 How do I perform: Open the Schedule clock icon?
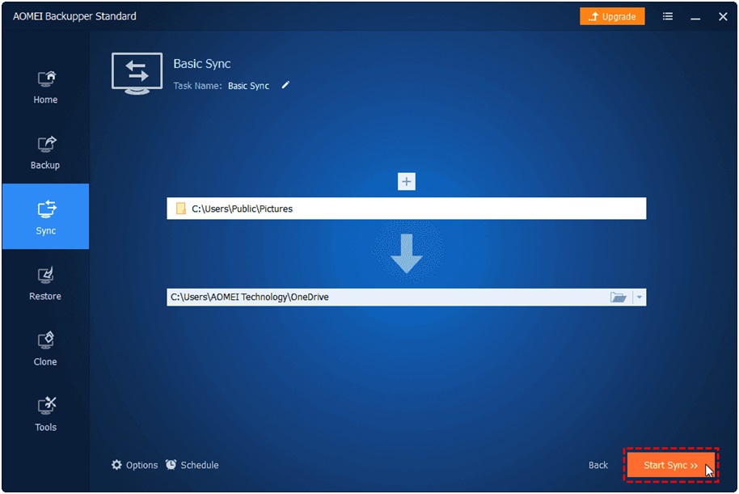[171, 465]
